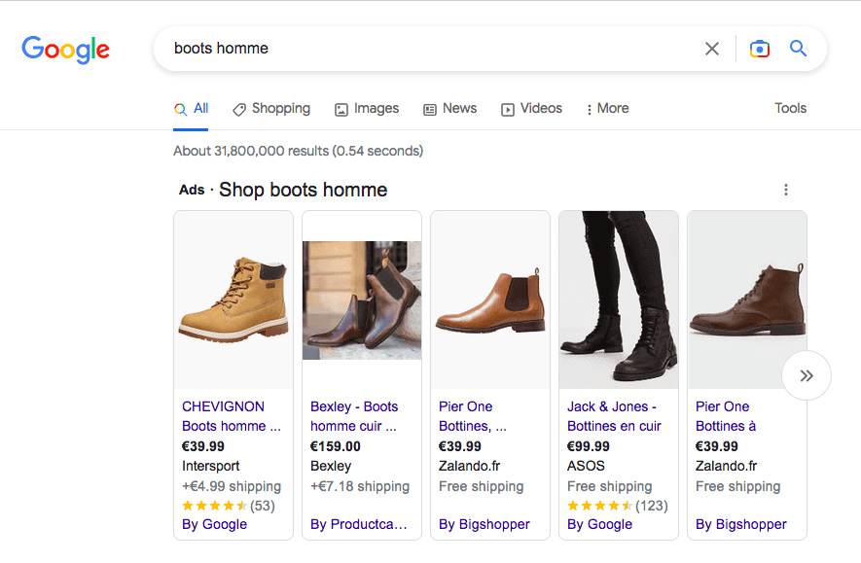
Task: Open the Pier One Bottines à link
Action: pyautogui.click(x=726, y=416)
